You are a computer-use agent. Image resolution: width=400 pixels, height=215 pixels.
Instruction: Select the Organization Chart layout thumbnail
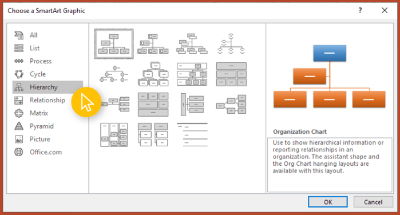pyautogui.click(x=114, y=44)
